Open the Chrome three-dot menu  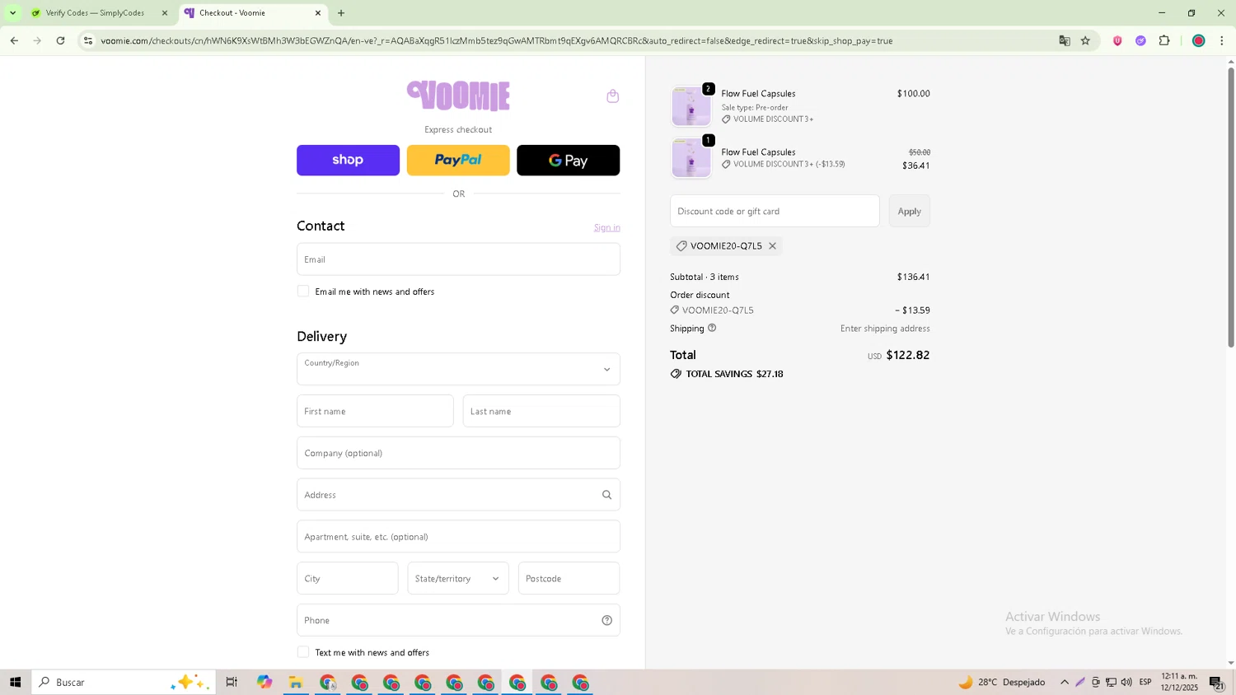1222,40
